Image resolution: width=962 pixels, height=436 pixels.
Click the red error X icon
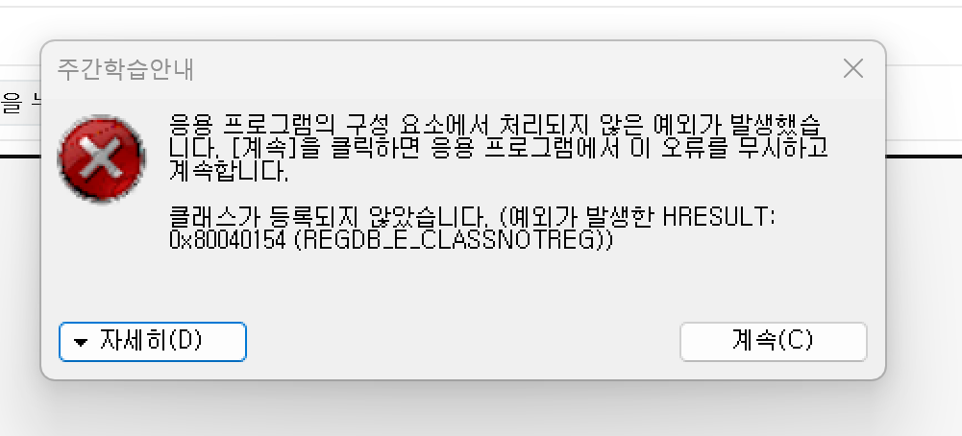click(x=101, y=158)
